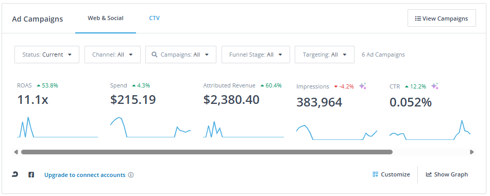Select the Spend sparkline chart
This screenshot has height=196, width=490.
[150, 128]
